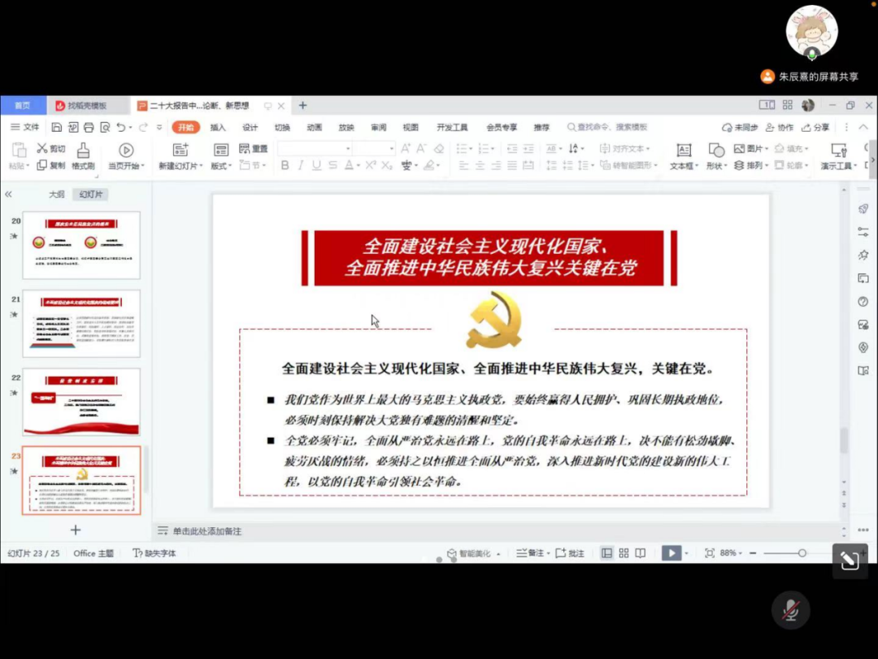Collapse the slide panel with double chevron
Viewport: 878px width, 659px height.
coord(8,194)
